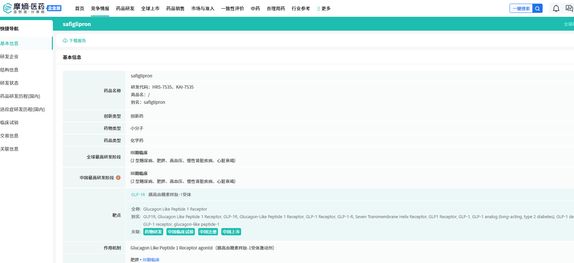Click the 中国上市 related tag
The height and width of the screenshot is (263, 574).
point(231,232)
